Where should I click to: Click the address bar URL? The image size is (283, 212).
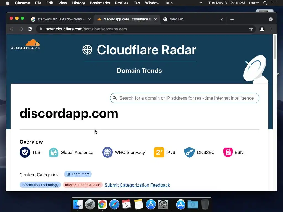coord(86,29)
